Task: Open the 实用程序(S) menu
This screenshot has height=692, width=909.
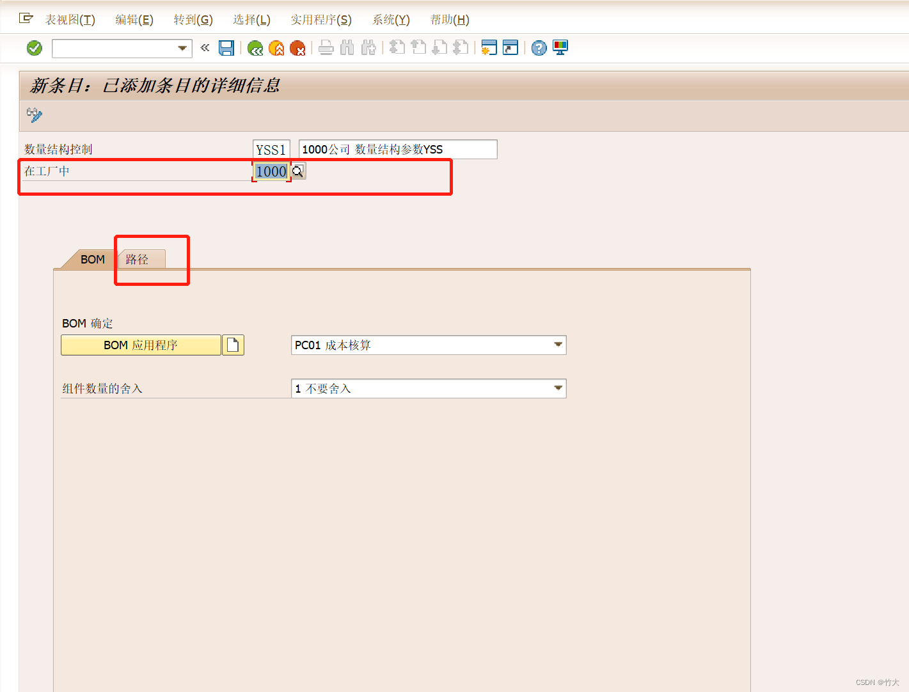Action: (x=321, y=20)
